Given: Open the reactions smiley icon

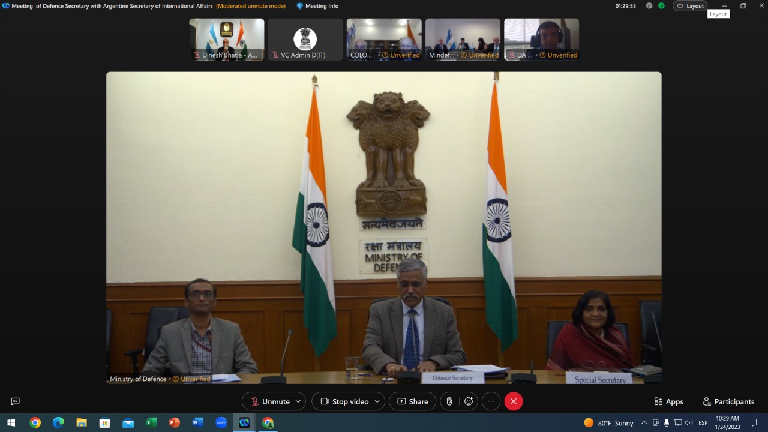Looking at the screenshot, I should pos(469,401).
